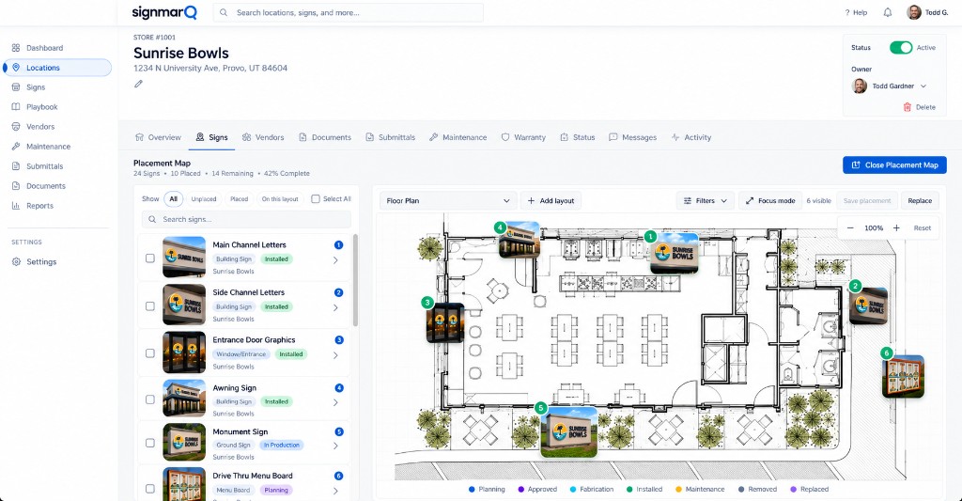Expand Drive Thru Menu Board chevron

[x=335, y=491]
